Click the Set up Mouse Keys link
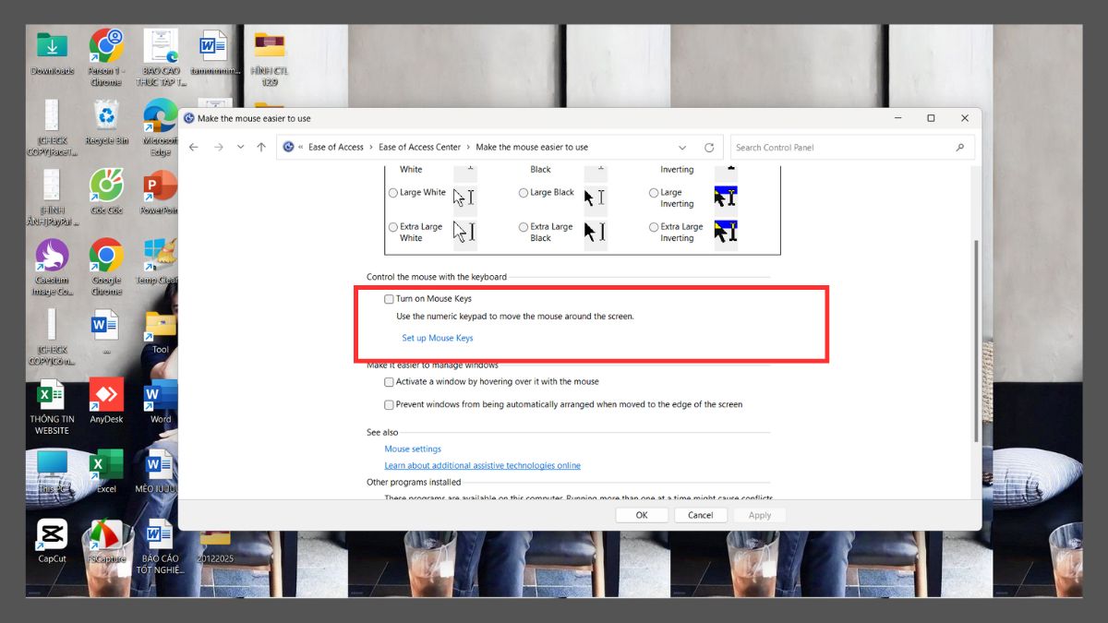Viewport: 1108px width, 623px height. click(437, 338)
